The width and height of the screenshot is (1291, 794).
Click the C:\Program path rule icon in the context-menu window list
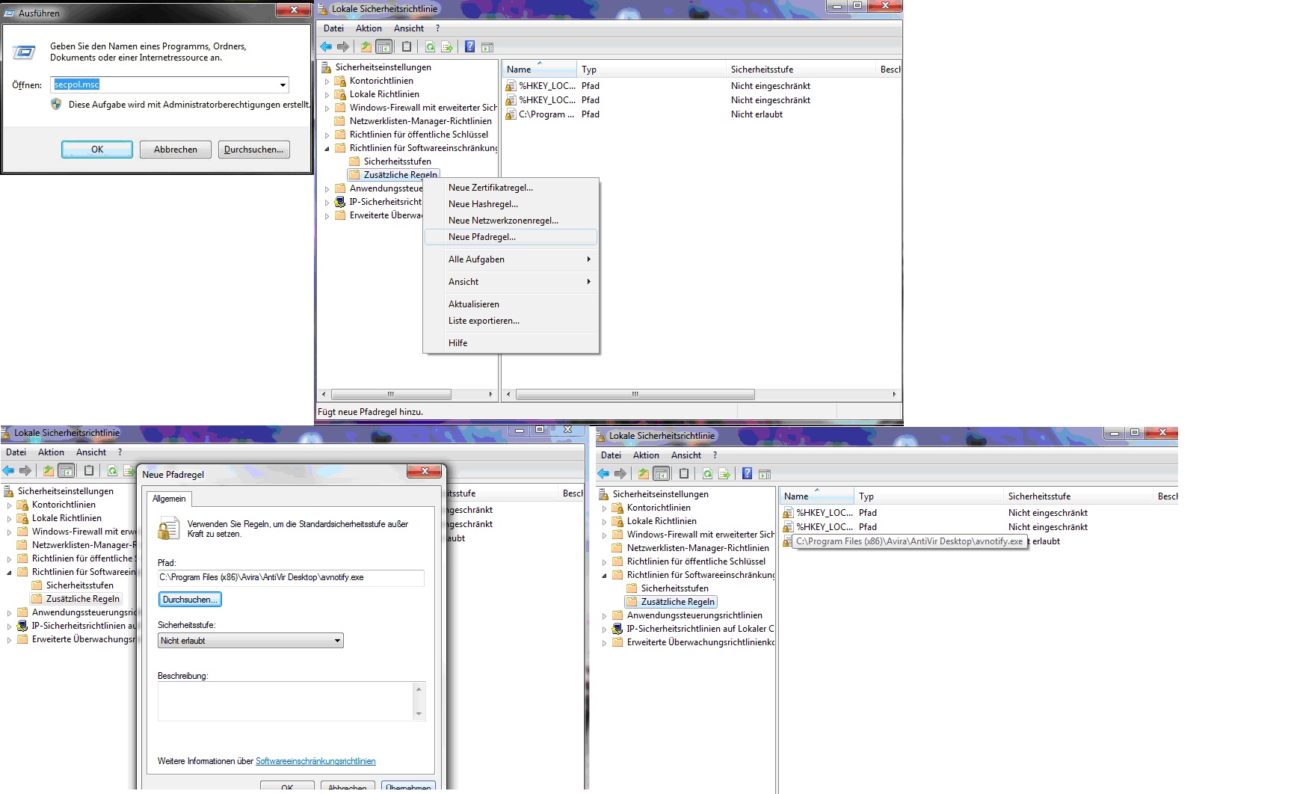tap(511, 114)
